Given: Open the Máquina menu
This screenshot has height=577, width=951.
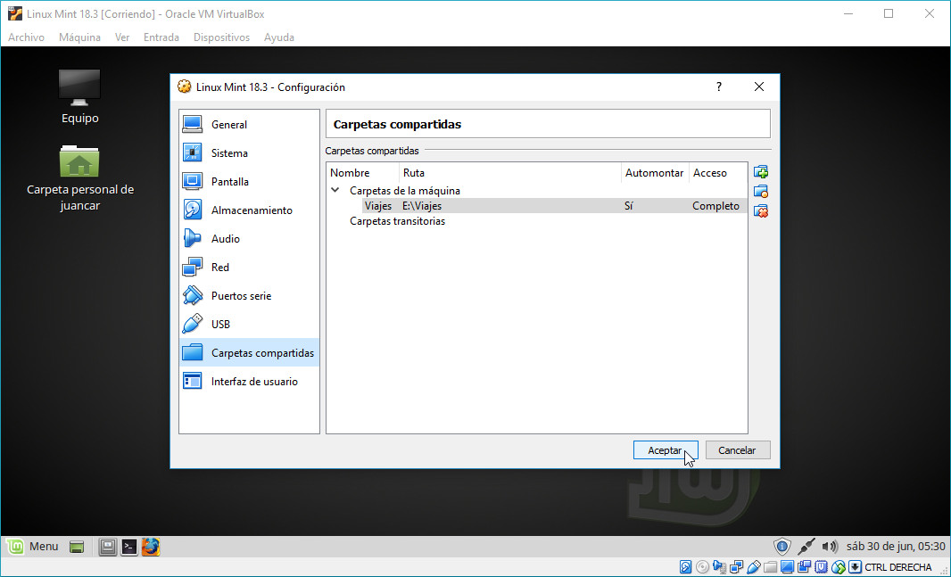Looking at the screenshot, I should 79,37.
